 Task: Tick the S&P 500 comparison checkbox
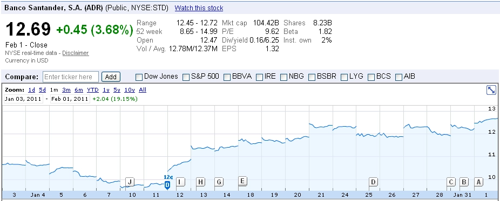pyautogui.click(x=186, y=77)
